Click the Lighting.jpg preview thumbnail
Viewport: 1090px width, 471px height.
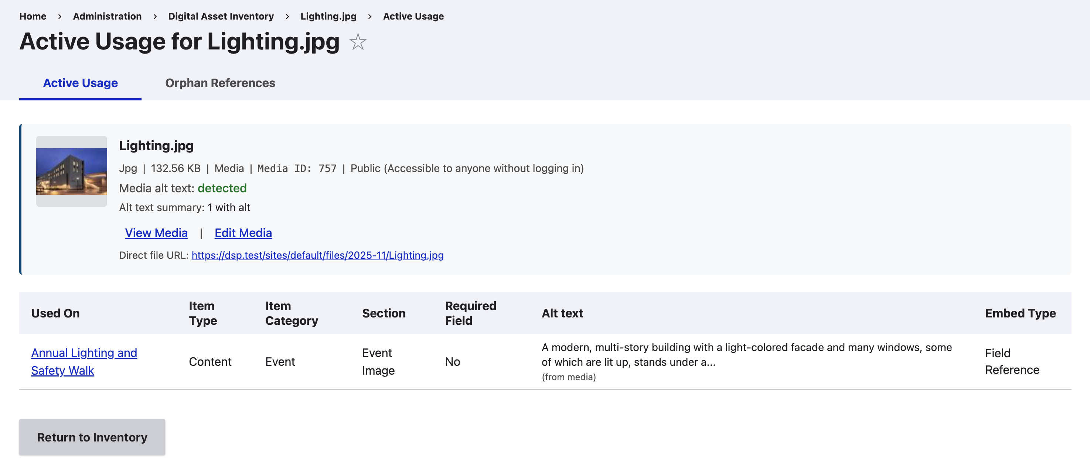tap(72, 171)
